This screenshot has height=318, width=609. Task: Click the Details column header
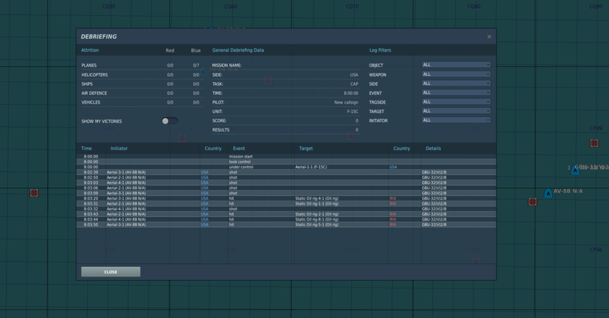[x=433, y=149]
